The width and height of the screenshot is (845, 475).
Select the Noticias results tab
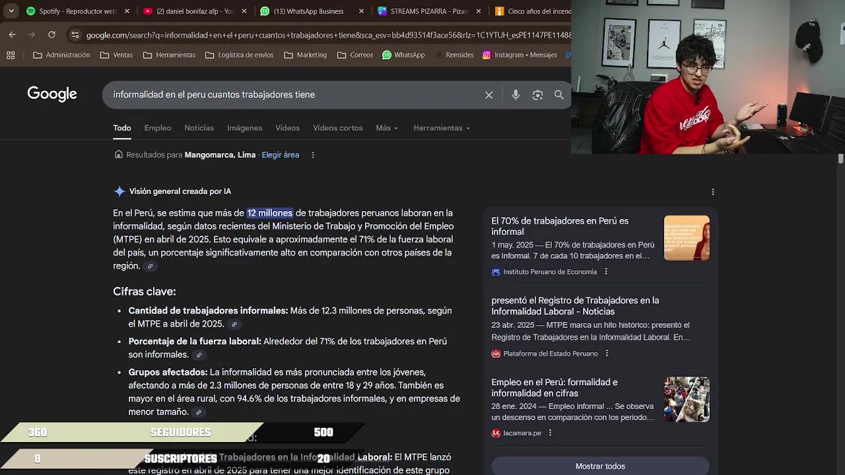click(x=199, y=128)
